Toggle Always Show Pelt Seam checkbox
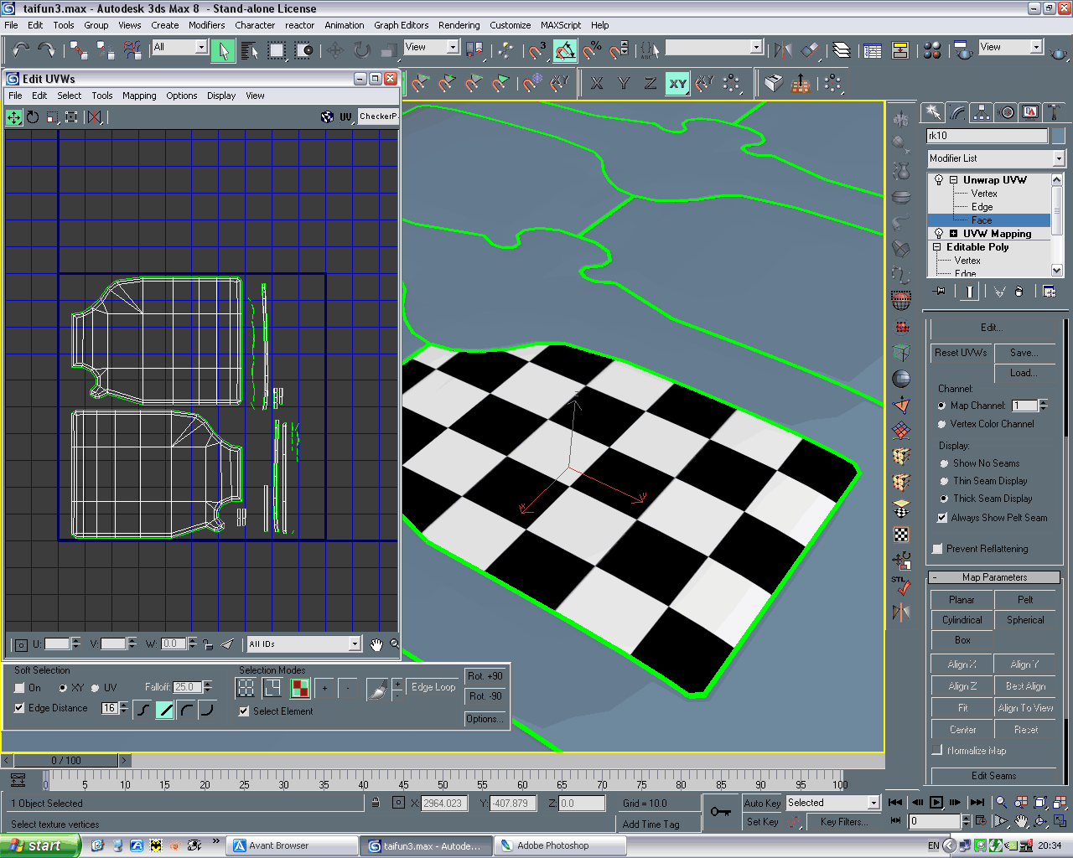This screenshot has height=858, width=1073. tap(942, 518)
